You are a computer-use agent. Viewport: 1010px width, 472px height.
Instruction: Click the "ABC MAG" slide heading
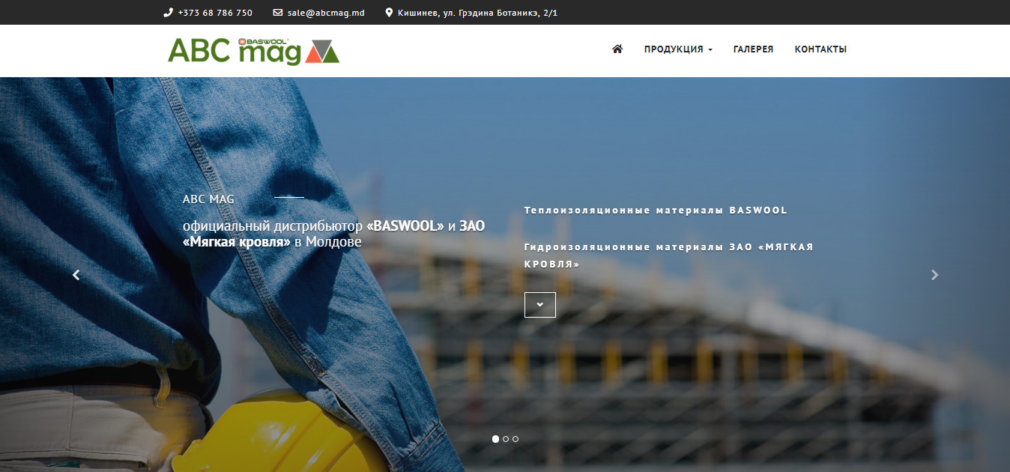pyautogui.click(x=208, y=199)
